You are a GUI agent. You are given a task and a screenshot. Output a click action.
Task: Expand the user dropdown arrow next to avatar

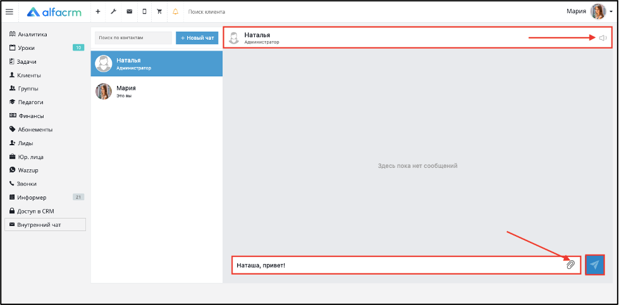click(611, 12)
